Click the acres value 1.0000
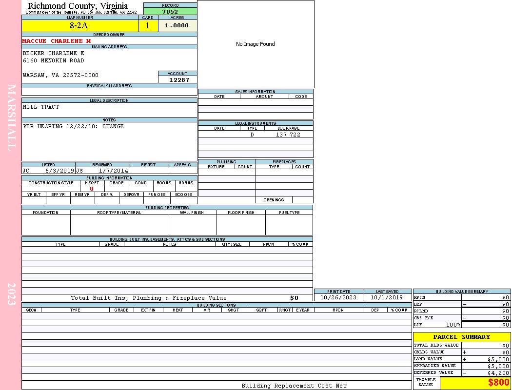 point(177,26)
